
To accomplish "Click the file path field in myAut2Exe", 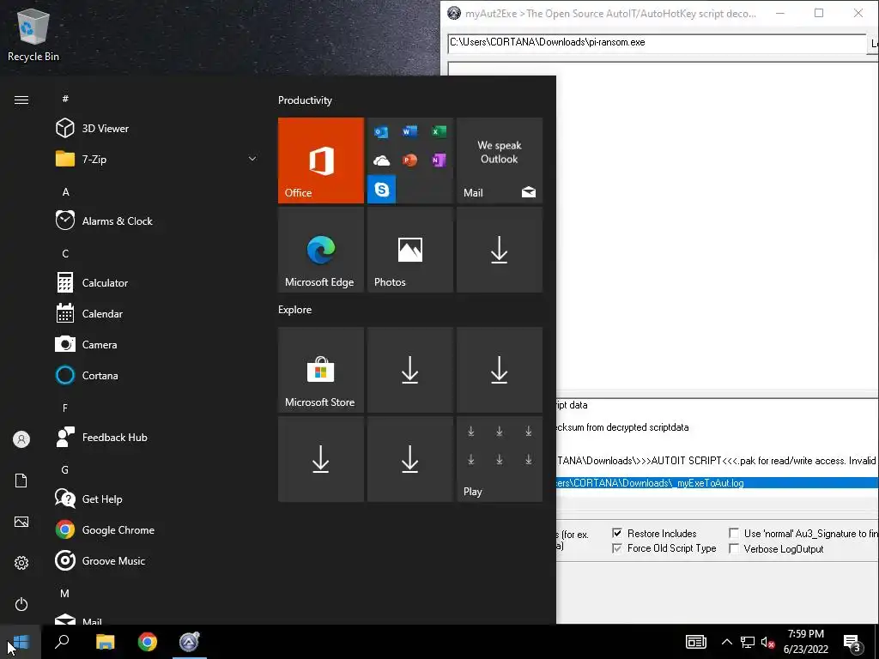I will pos(657,43).
